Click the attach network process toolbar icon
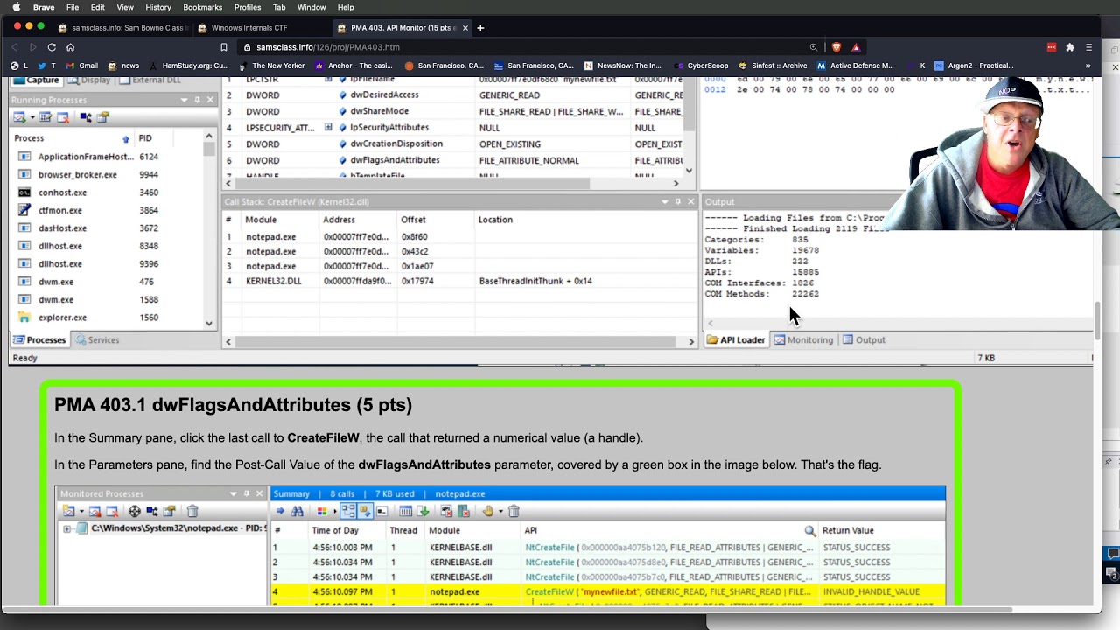This screenshot has width=1120, height=630. [x=86, y=116]
